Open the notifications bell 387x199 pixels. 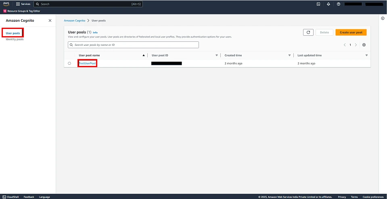(328, 4)
